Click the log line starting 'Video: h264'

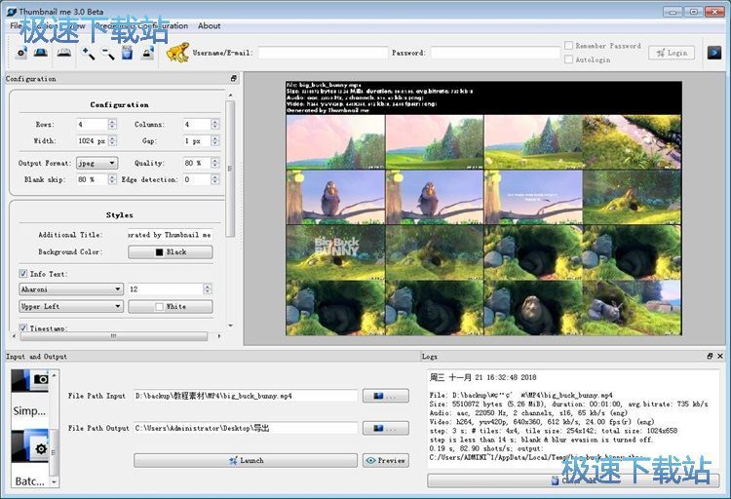click(x=542, y=422)
